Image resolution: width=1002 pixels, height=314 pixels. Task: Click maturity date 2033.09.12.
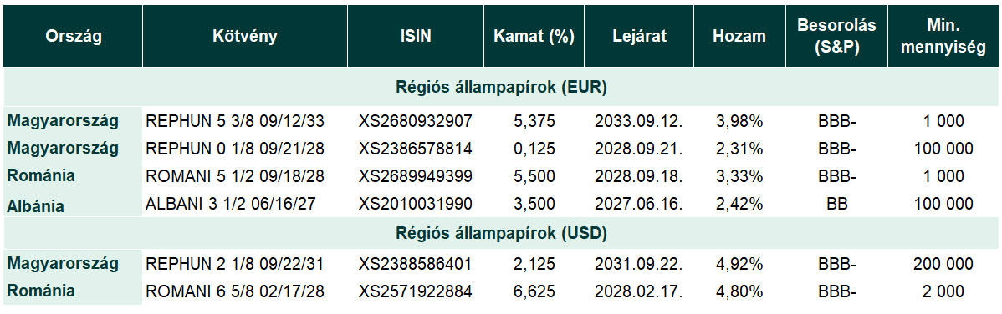(x=638, y=121)
